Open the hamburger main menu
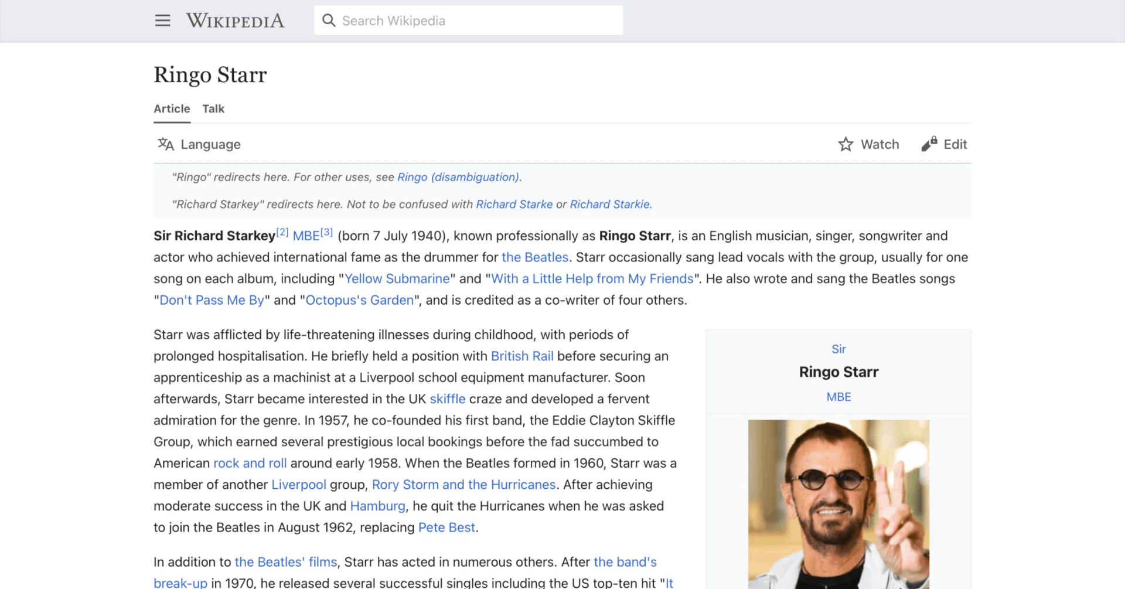The image size is (1125, 589). click(x=162, y=21)
